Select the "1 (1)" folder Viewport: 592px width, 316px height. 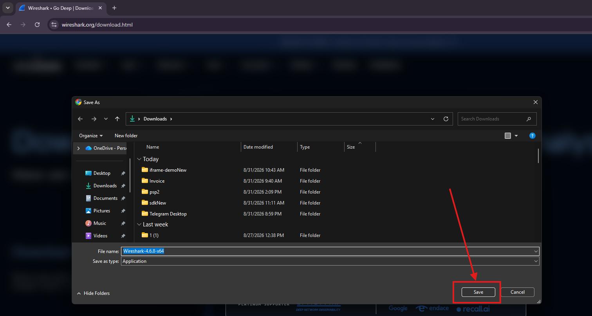click(x=154, y=235)
